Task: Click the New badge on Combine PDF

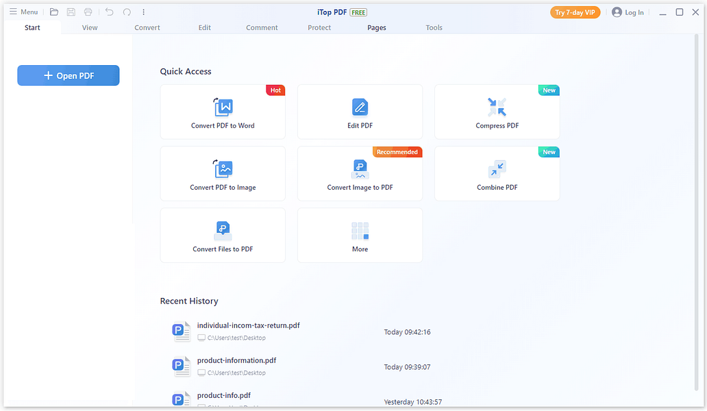Action: pyautogui.click(x=549, y=152)
